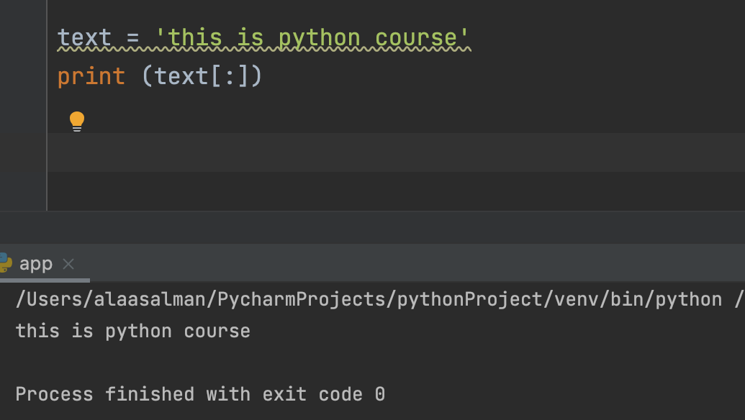Place cursor on the text variable name in line one
The width and height of the screenshot is (745, 420).
pos(84,37)
